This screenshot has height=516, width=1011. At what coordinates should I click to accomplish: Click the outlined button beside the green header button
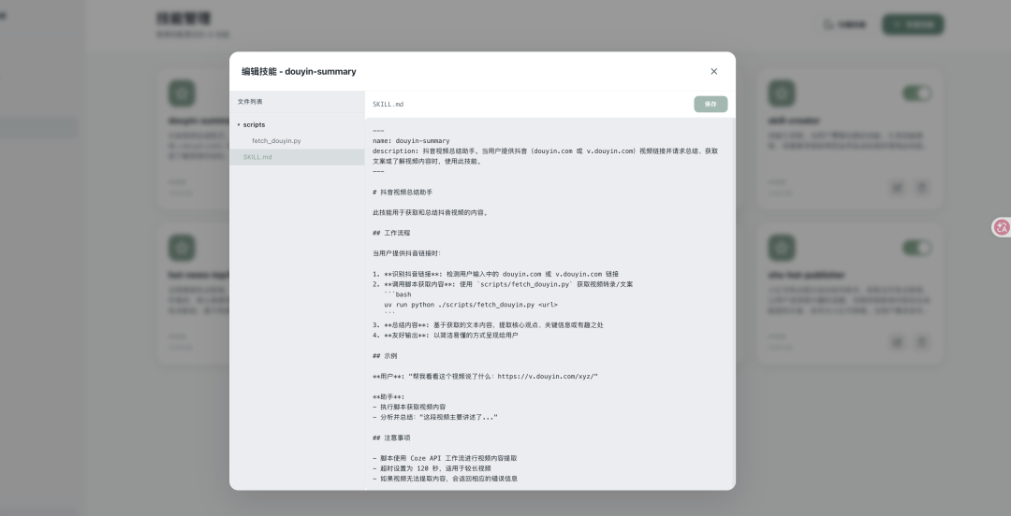(844, 24)
